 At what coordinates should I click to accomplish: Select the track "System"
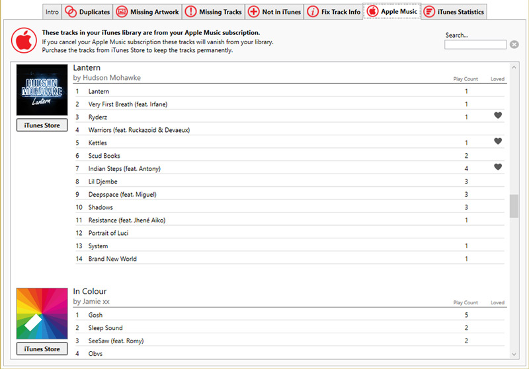click(x=290, y=246)
